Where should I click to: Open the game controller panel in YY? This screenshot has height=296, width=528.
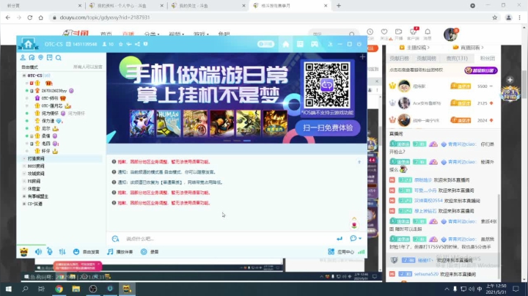[x=315, y=44]
